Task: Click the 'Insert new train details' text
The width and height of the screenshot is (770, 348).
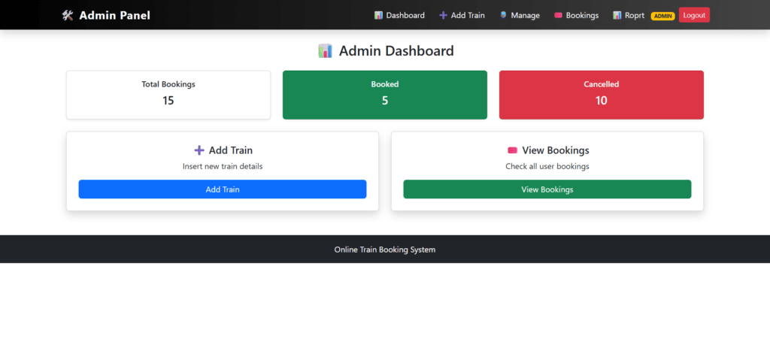Action: tap(223, 166)
